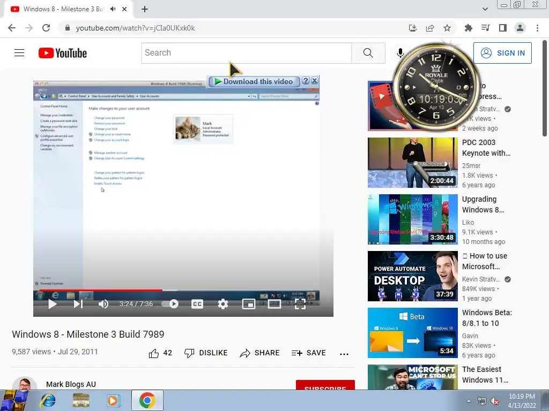Open tab search chevron dropdown
549x411 pixels.
pos(485,9)
